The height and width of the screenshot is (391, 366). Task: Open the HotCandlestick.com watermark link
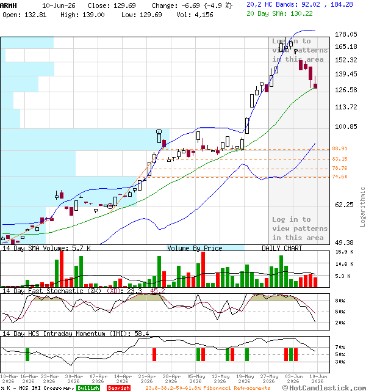[324, 388]
